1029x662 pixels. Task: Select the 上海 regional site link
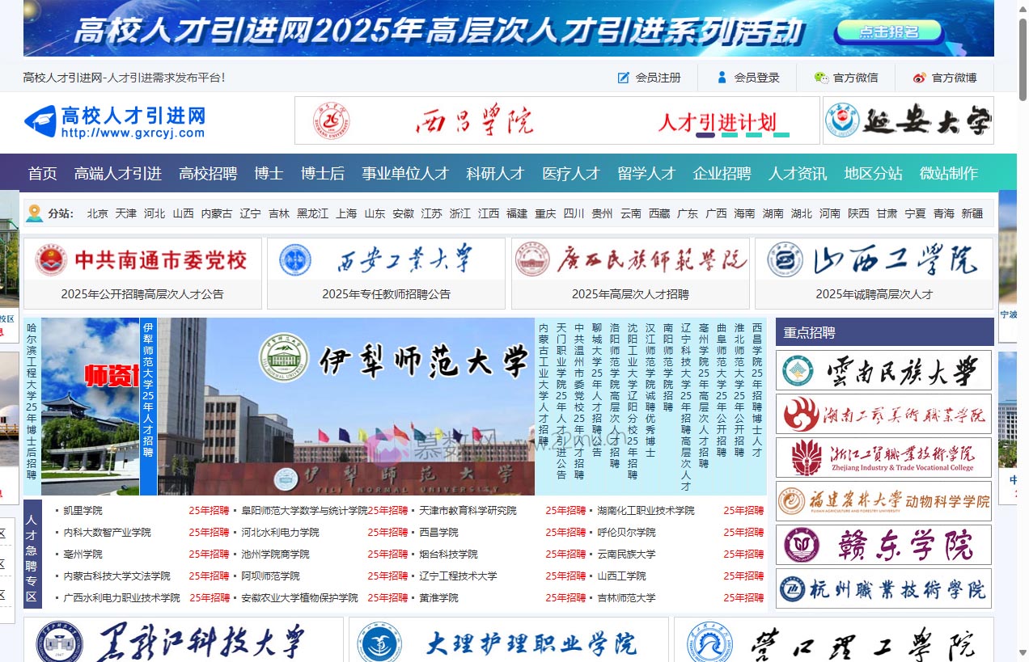345,213
